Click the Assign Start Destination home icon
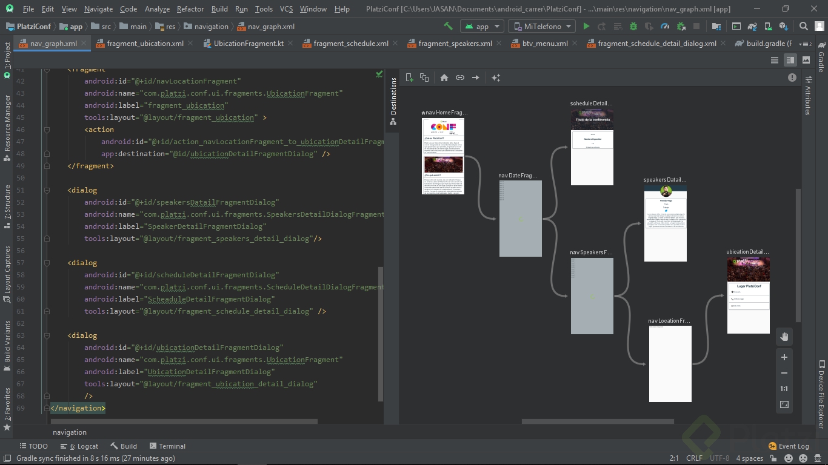The height and width of the screenshot is (465, 828). 444,77
